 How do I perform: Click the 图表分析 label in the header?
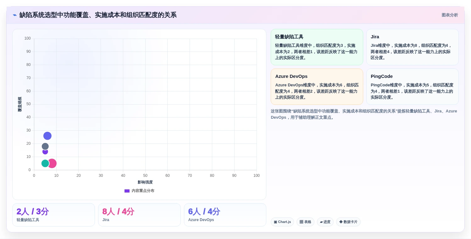(450, 15)
